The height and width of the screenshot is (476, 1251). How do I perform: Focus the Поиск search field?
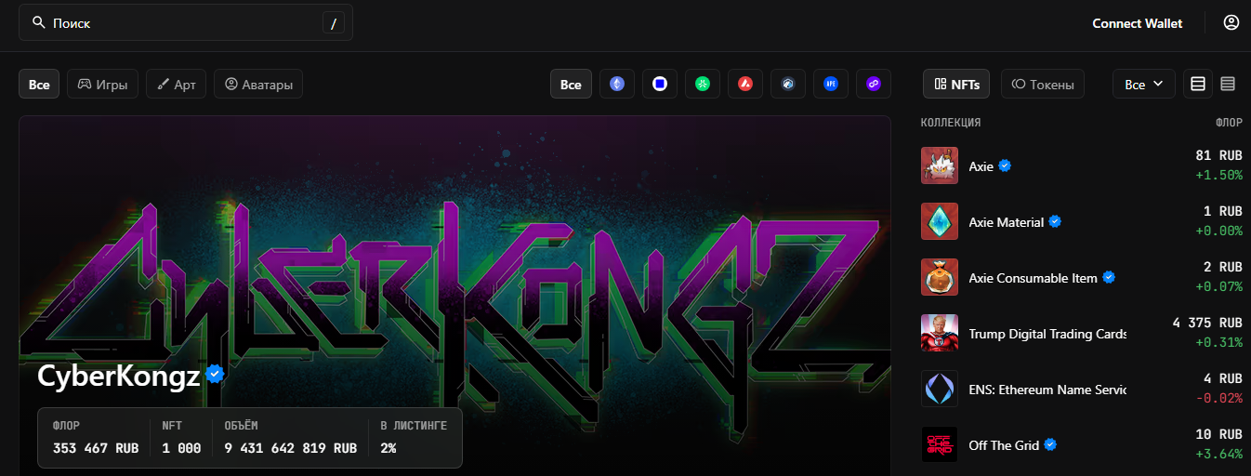coord(186,22)
